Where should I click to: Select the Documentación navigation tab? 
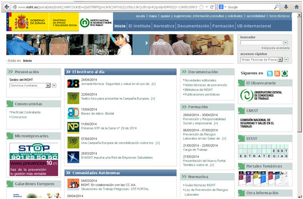point(193,26)
